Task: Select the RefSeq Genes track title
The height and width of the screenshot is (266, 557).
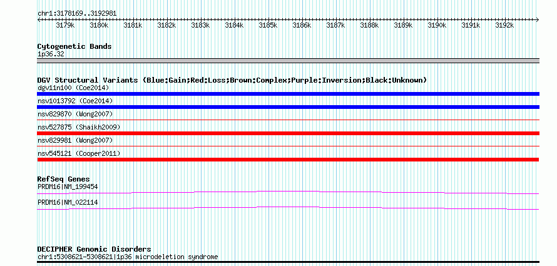Action: click(64, 179)
